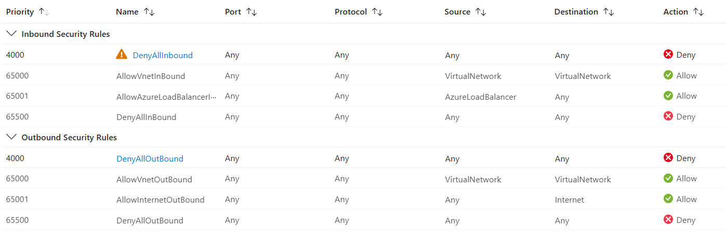The height and width of the screenshot is (240, 726).
Task: Click Priority column header text
Action: [x=20, y=12]
